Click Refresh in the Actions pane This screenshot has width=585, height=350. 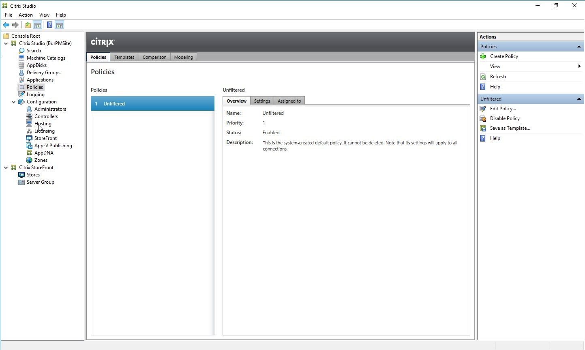tap(498, 77)
